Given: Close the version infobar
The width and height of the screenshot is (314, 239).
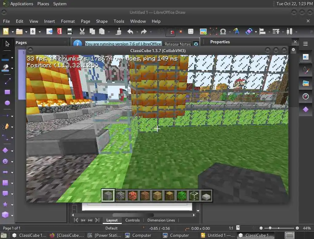Looking at the screenshot, I should (x=196, y=44).
